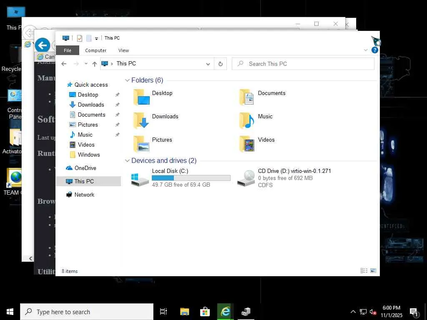Open Customize Quick Access Toolbar dropdown

pyautogui.click(x=96, y=38)
